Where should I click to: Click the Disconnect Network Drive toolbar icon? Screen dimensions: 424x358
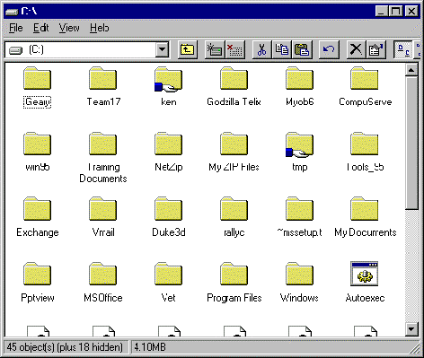pyautogui.click(x=234, y=49)
